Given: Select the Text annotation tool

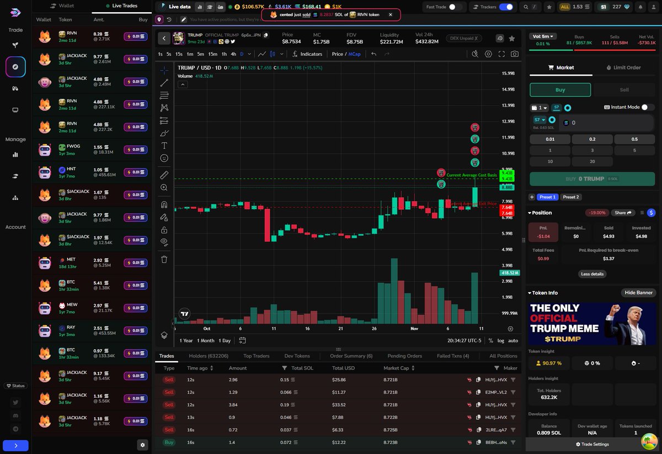Looking at the screenshot, I should (164, 146).
